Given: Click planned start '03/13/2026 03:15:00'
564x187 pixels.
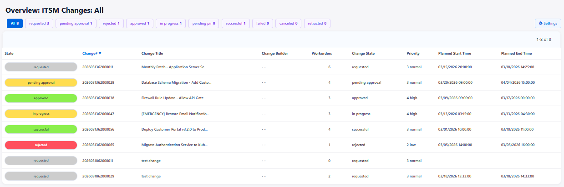Looking at the screenshot, I should click(x=455, y=114).
